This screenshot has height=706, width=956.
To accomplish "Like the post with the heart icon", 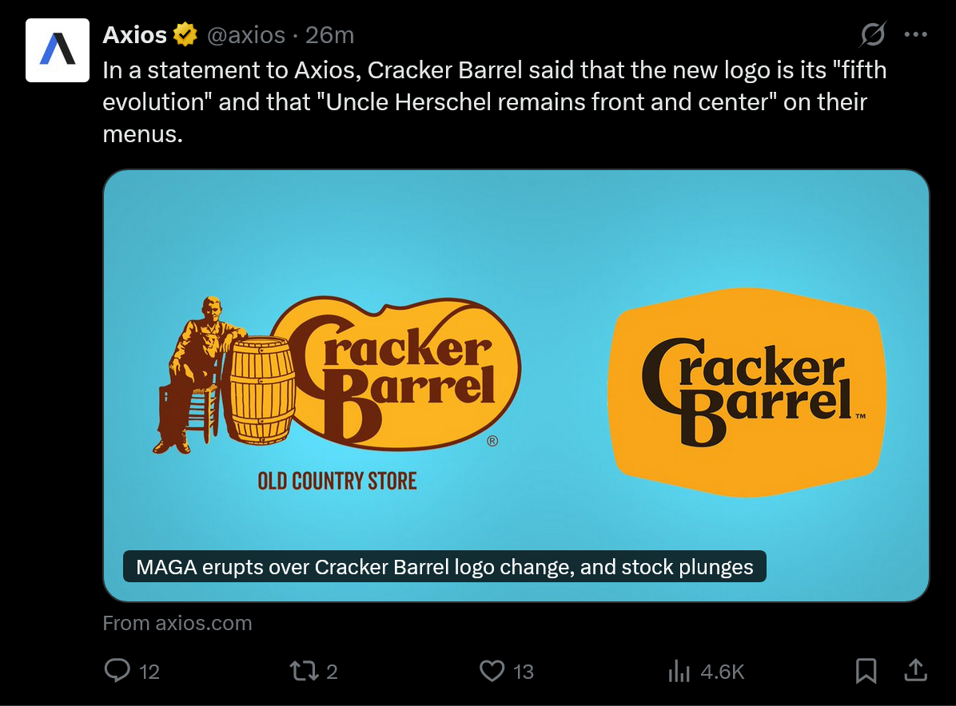I will click(x=492, y=671).
